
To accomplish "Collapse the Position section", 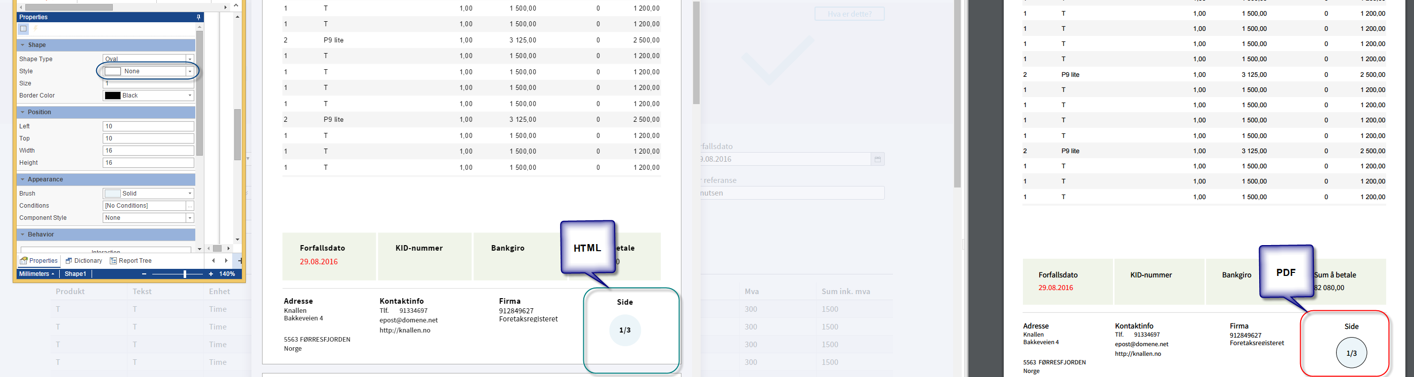I will (23, 112).
